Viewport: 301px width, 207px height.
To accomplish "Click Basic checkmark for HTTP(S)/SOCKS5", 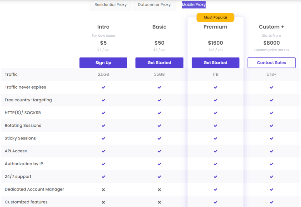I will [x=159, y=113].
